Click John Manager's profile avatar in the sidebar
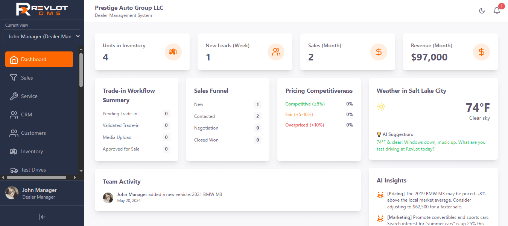The image size is (508, 226). [x=12, y=193]
